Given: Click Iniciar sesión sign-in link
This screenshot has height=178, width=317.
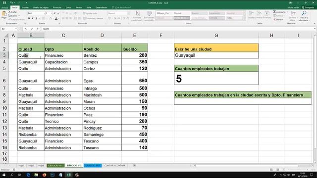Looking at the screenshot, I should (293, 7).
